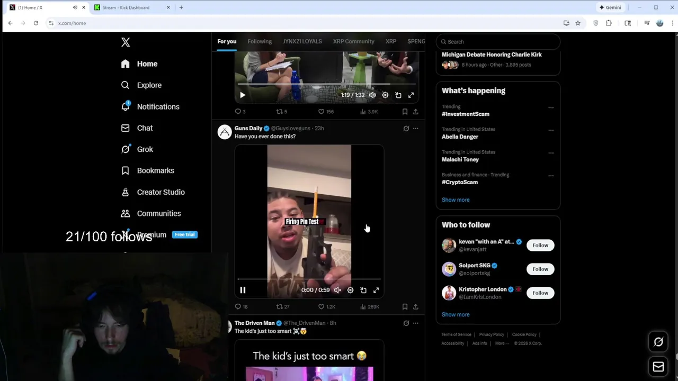Switch to Stream - Kick Dashboard browser tab
678x381 pixels.
[x=132, y=7]
